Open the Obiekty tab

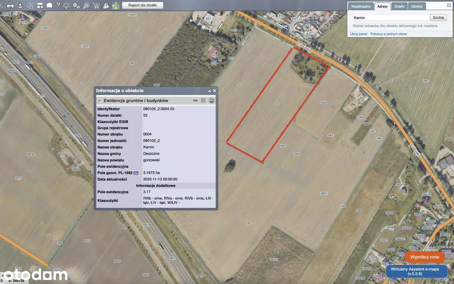[417, 6]
